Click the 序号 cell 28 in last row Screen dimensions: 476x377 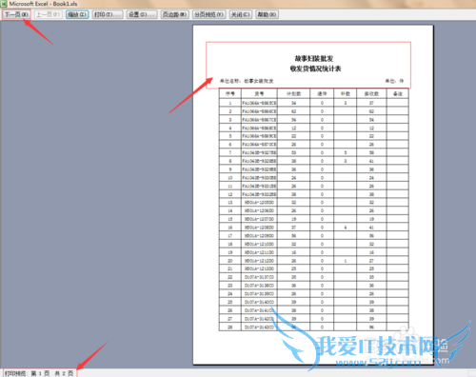tap(230, 327)
